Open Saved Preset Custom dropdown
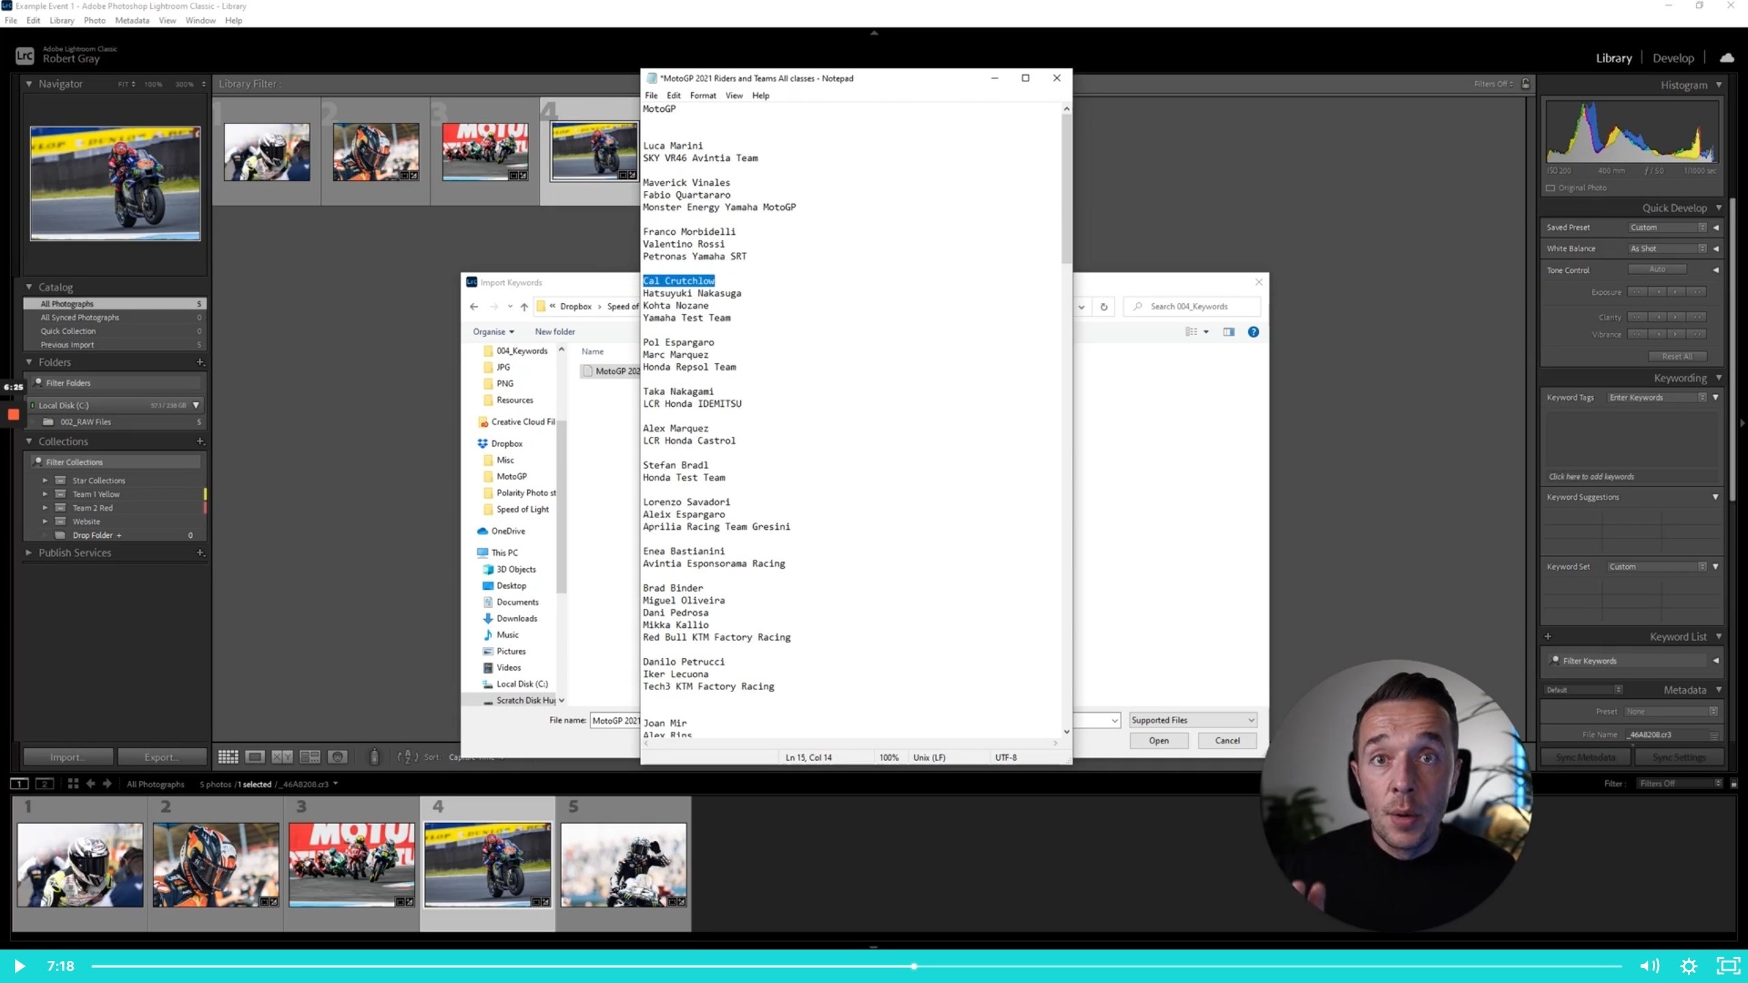Image resolution: width=1748 pixels, height=983 pixels. pyautogui.click(x=1667, y=227)
